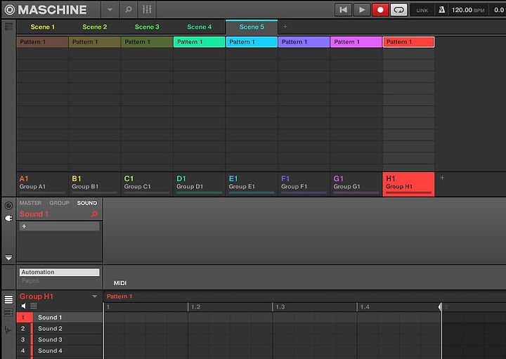Select the red Pattern 1 of Group H1

click(408, 42)
